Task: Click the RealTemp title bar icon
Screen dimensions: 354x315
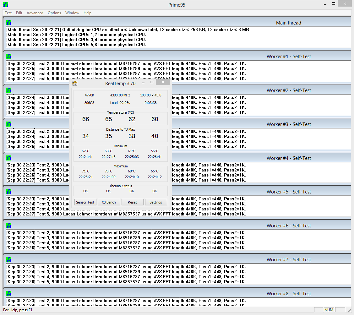Action: tap(75, 83)
